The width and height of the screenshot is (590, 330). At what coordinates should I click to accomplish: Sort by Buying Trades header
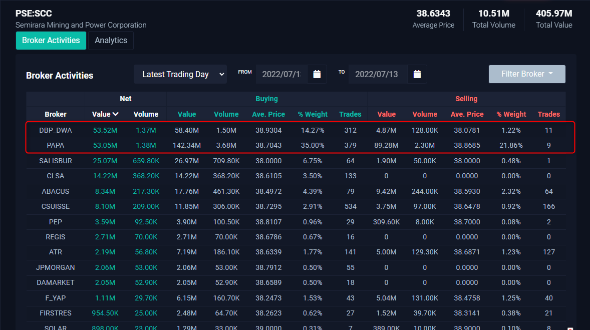point(350,114)
